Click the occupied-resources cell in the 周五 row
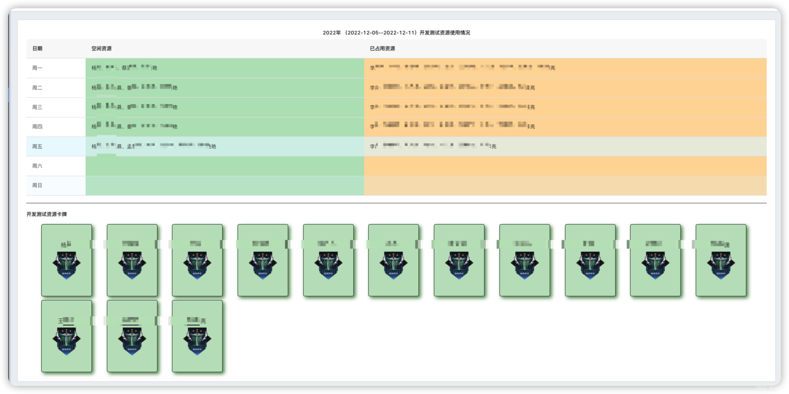The width and height of the screenshot is (789, 394). (x=566, y=146)
